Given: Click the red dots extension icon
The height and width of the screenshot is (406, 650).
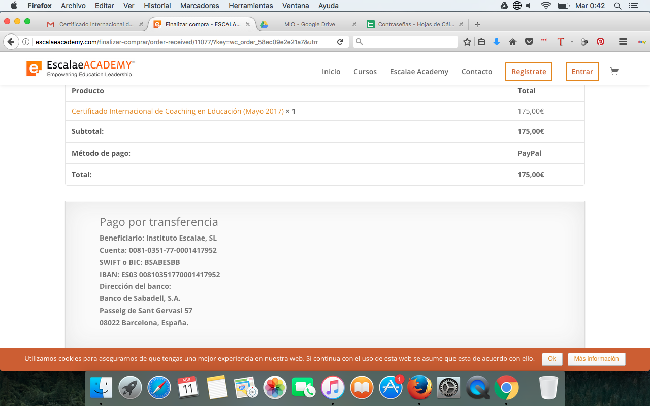Looking at the screenshot, I should 544,40.
